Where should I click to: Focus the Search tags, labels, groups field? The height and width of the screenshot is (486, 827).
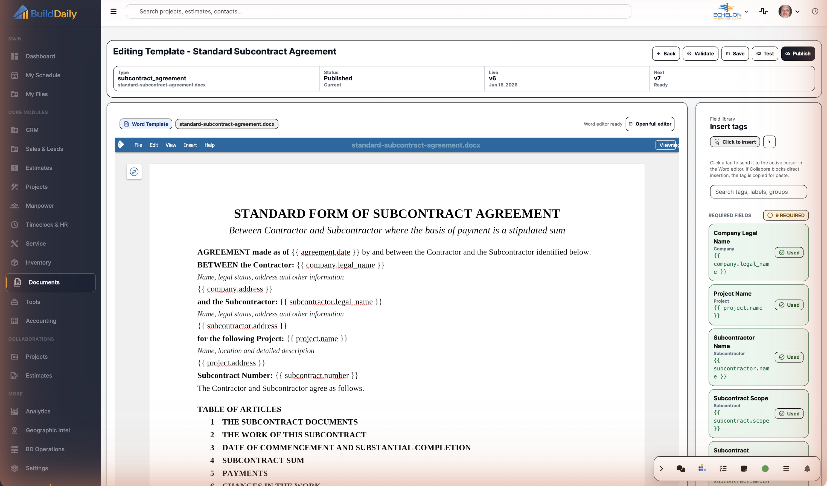pyautogui.click(x=758, y=192)
